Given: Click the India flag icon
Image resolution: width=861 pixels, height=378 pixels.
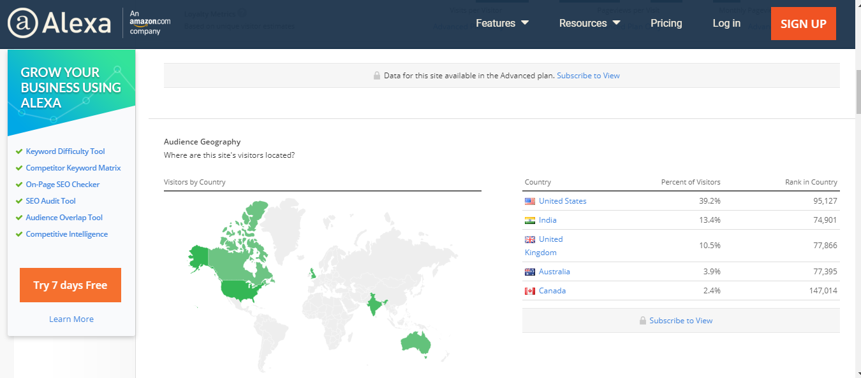Looking at the screenshot, I should click(x=529, y=220).
